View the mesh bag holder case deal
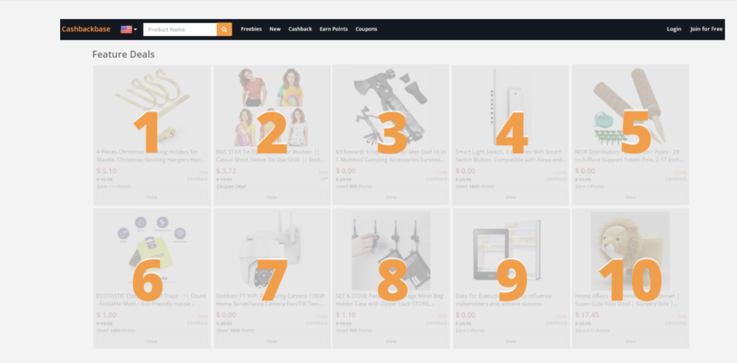 tap(391, 341)
